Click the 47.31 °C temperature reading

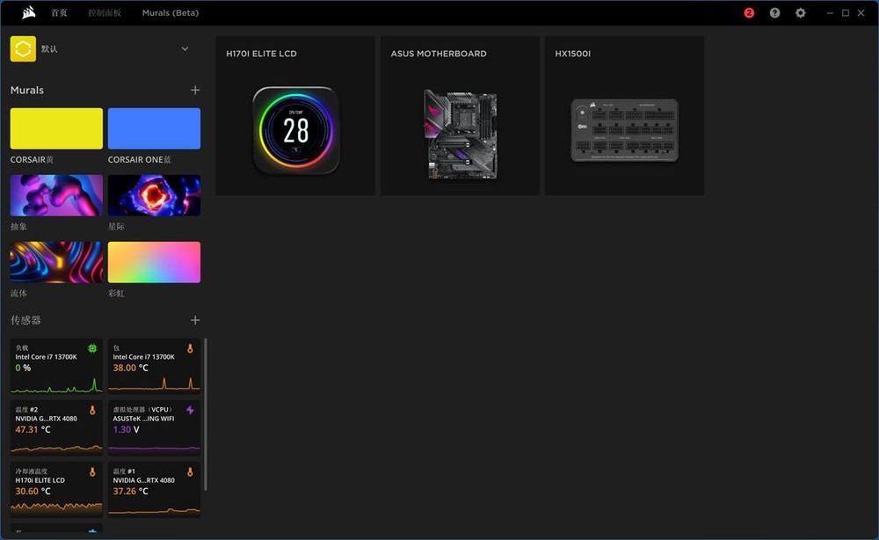[x=33, y=429]
